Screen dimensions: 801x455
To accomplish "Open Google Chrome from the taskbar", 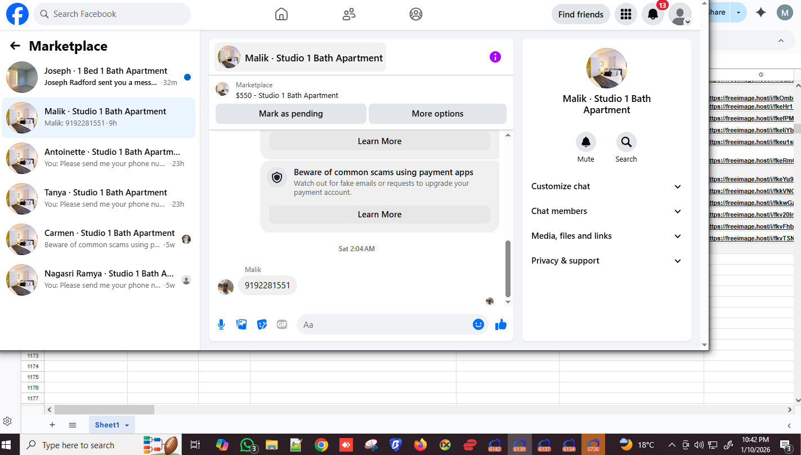I will tap(321, 445).
